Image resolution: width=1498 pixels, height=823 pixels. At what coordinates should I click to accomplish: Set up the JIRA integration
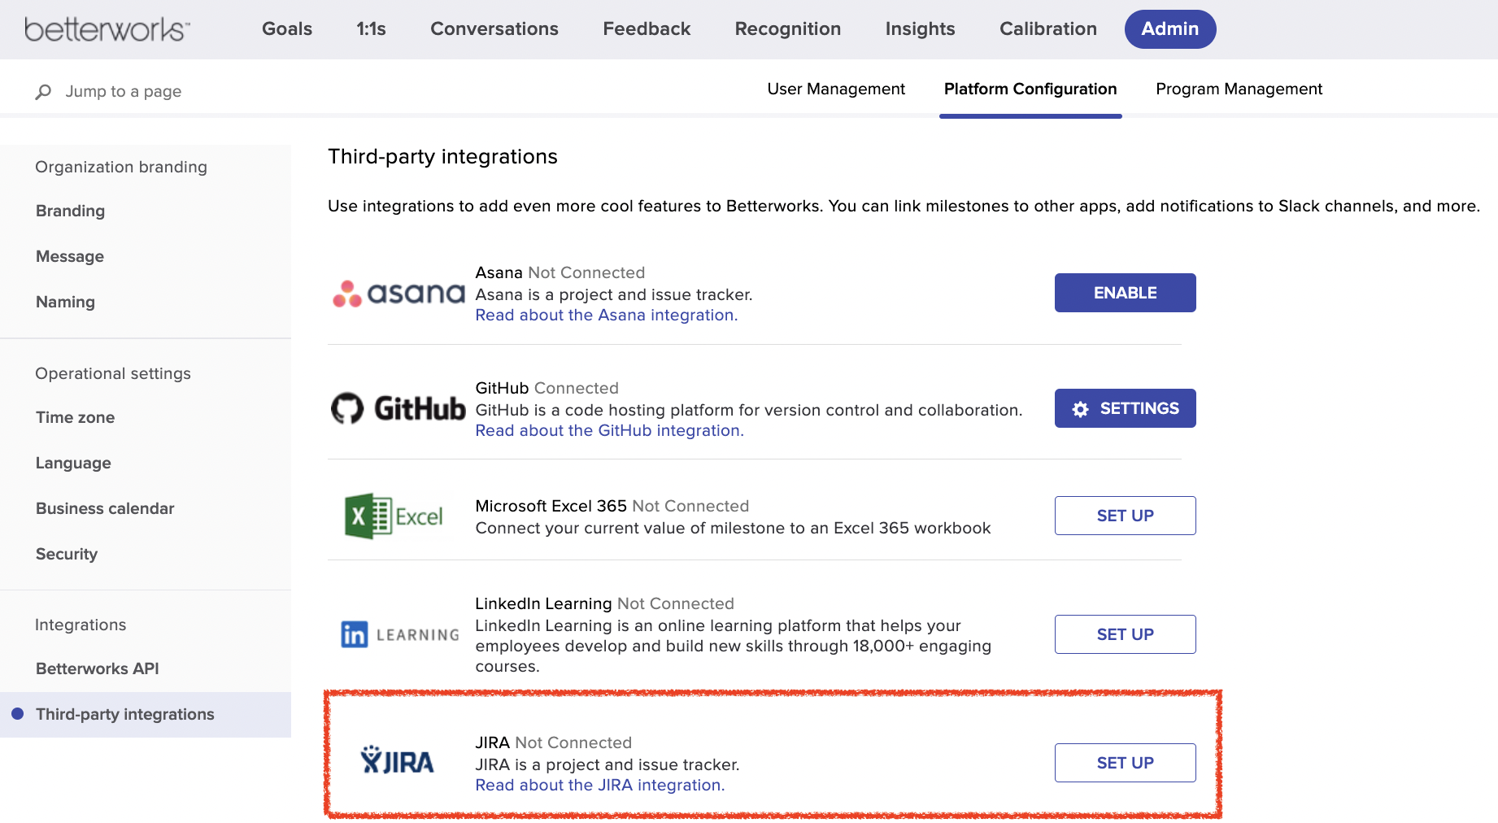tap(1125, 762)
